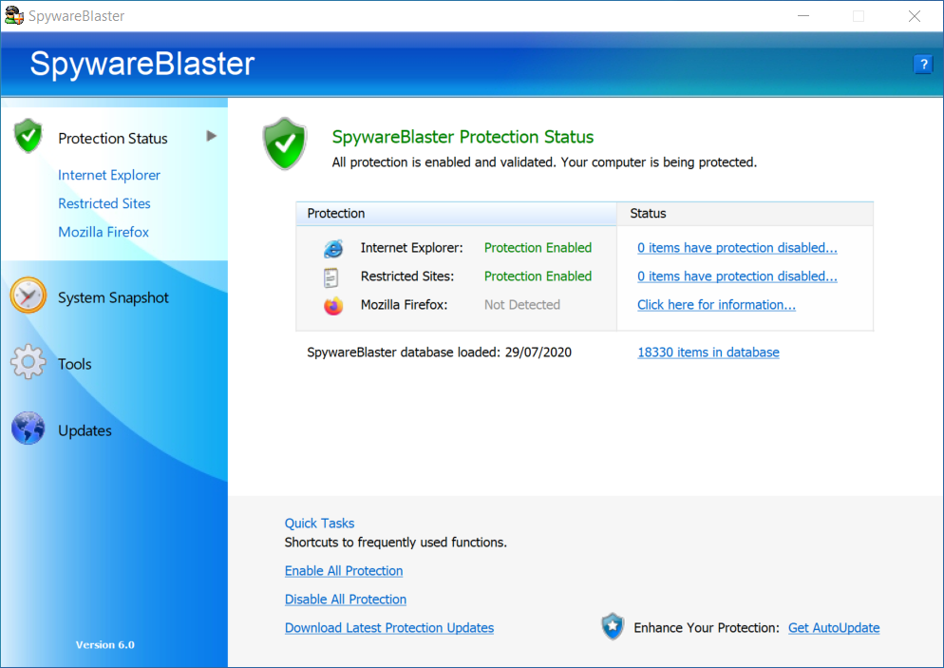This screenshot has width=944, height=668.
Task: Open Restricted Sites disabled items link
Action: (737, 277)
